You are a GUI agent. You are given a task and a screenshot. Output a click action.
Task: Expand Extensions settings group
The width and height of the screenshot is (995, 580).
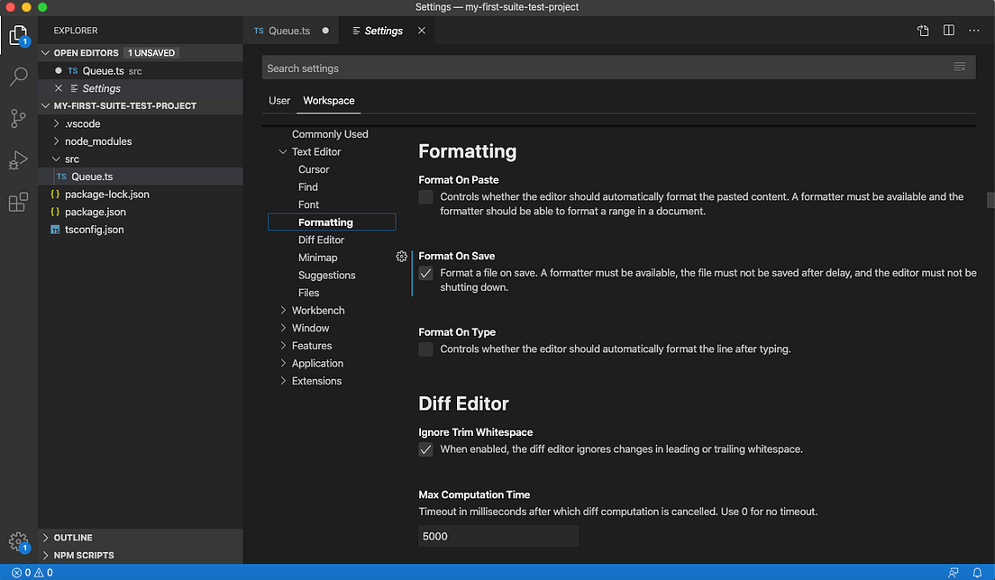coord(283,381)
